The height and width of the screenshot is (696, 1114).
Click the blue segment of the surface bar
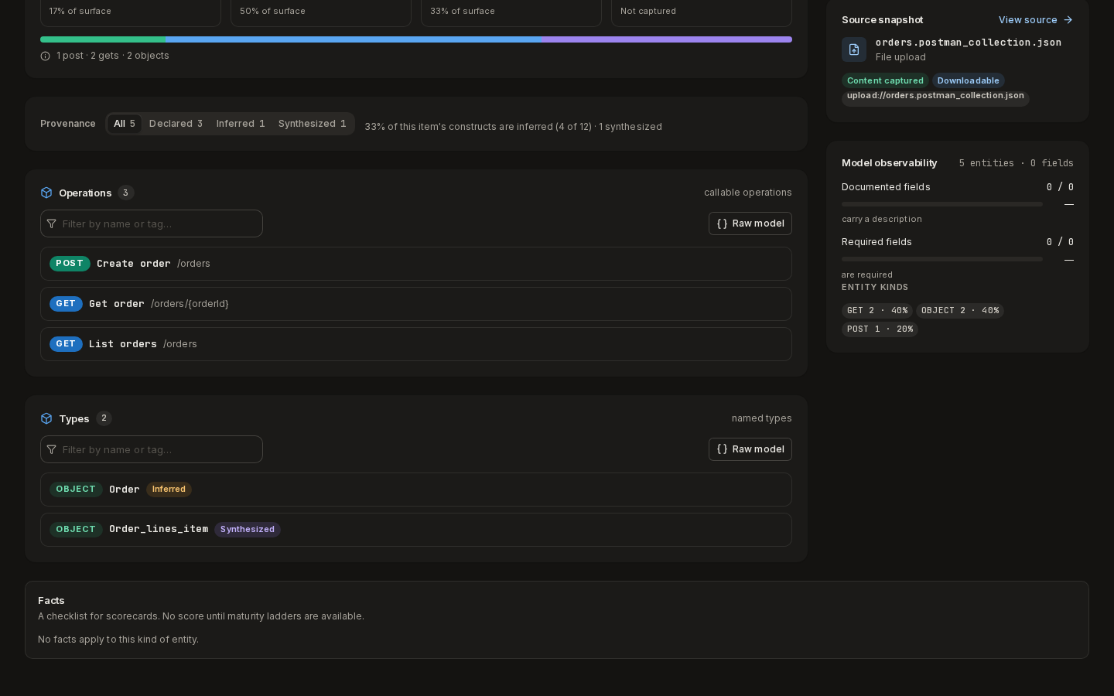[x=354, y=39]
